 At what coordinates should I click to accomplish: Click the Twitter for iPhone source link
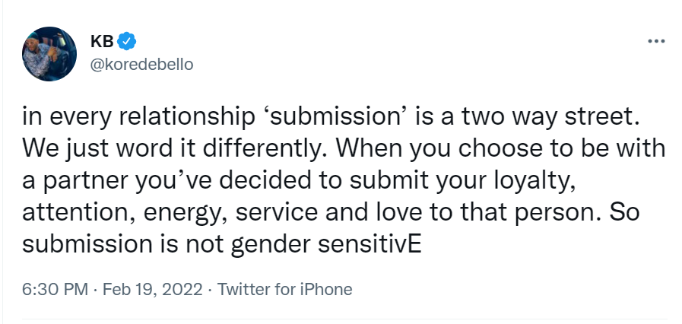coord(284,289)
